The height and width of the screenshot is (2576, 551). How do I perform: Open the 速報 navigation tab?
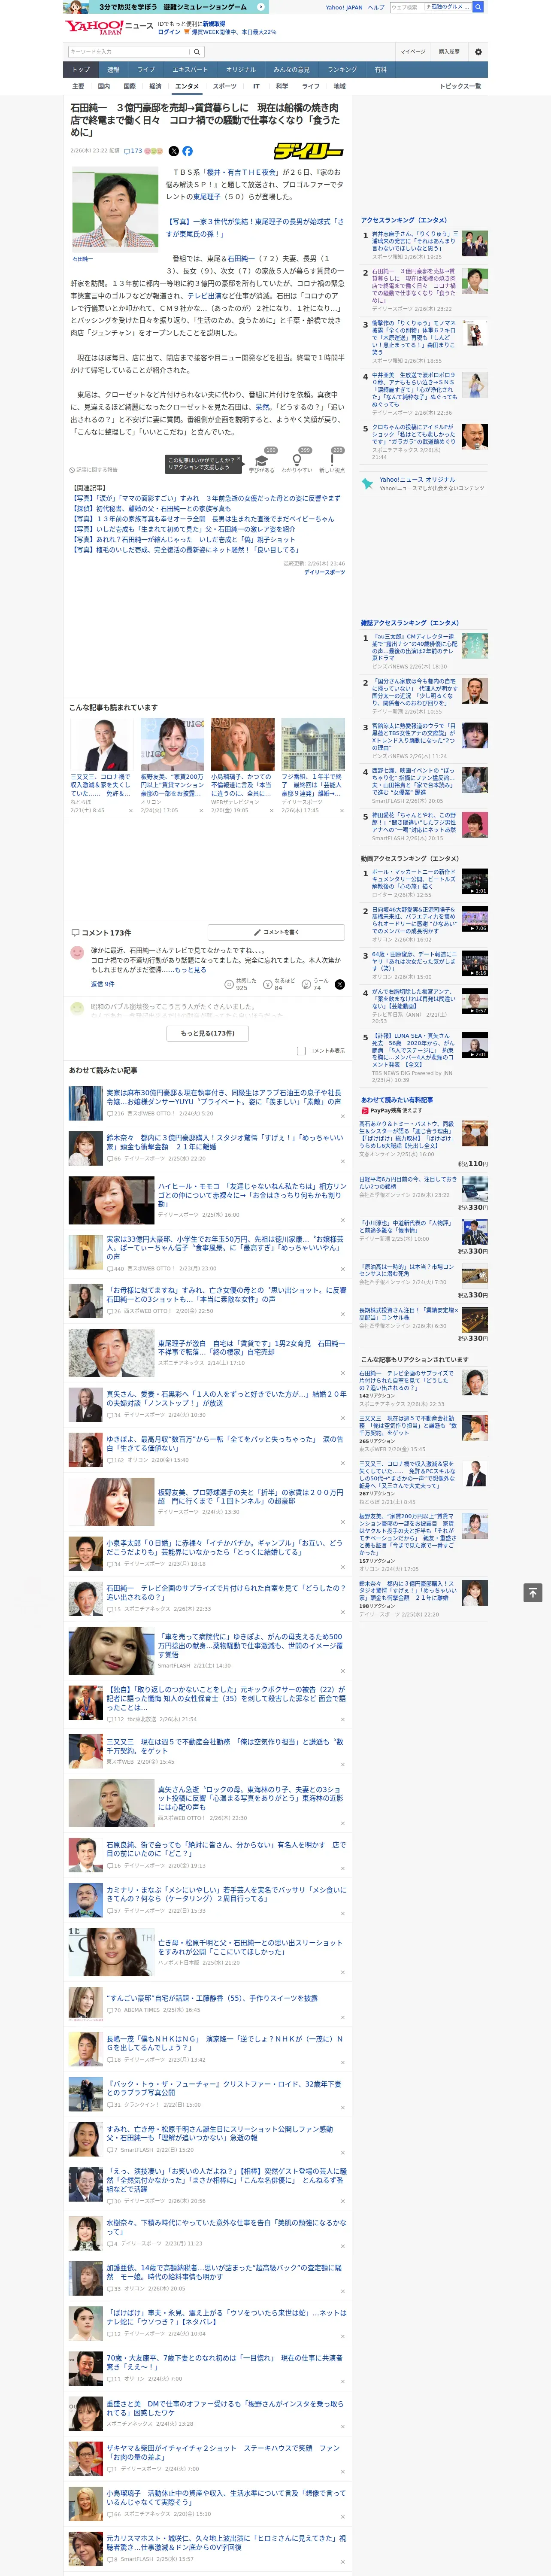click(113, 70)
